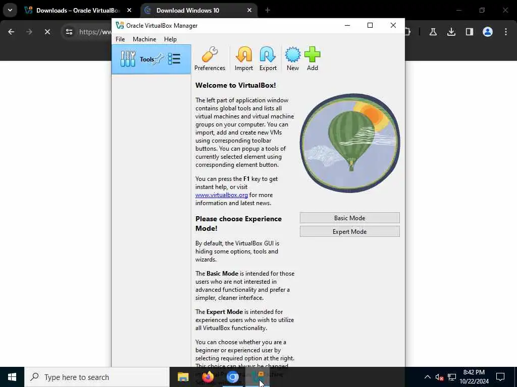Click the Export appliance icon
517x387 pixels.
coord(268,59)
